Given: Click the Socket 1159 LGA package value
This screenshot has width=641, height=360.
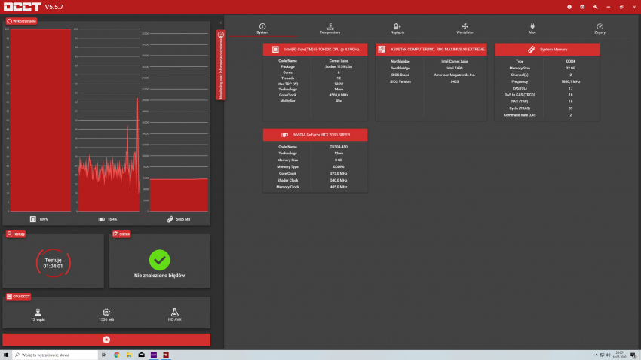Looking at the screenshot, I should pos(339,66).
